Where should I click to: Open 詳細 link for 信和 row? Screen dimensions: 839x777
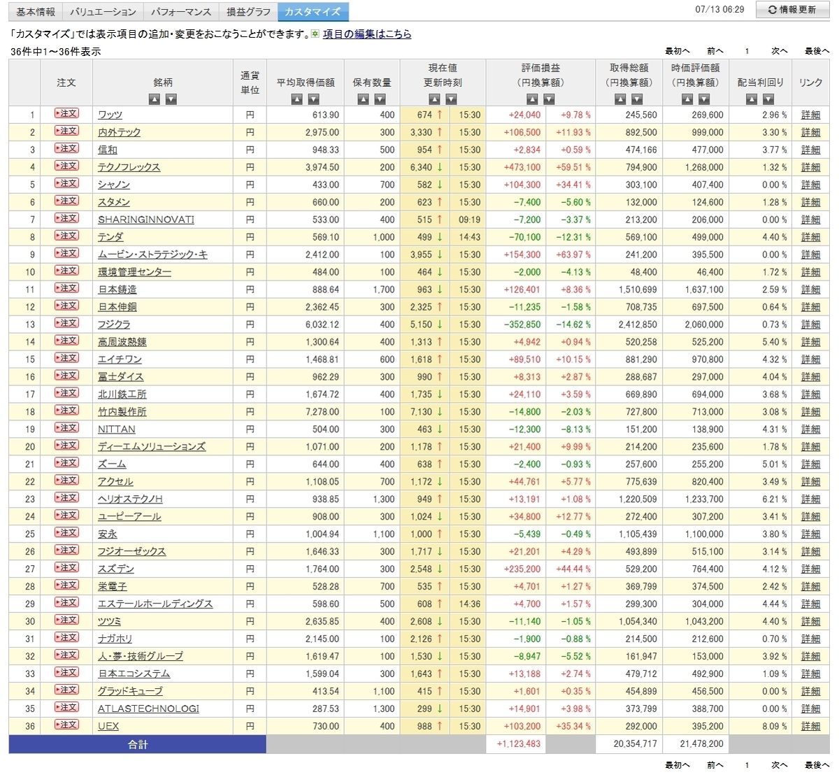810,150
